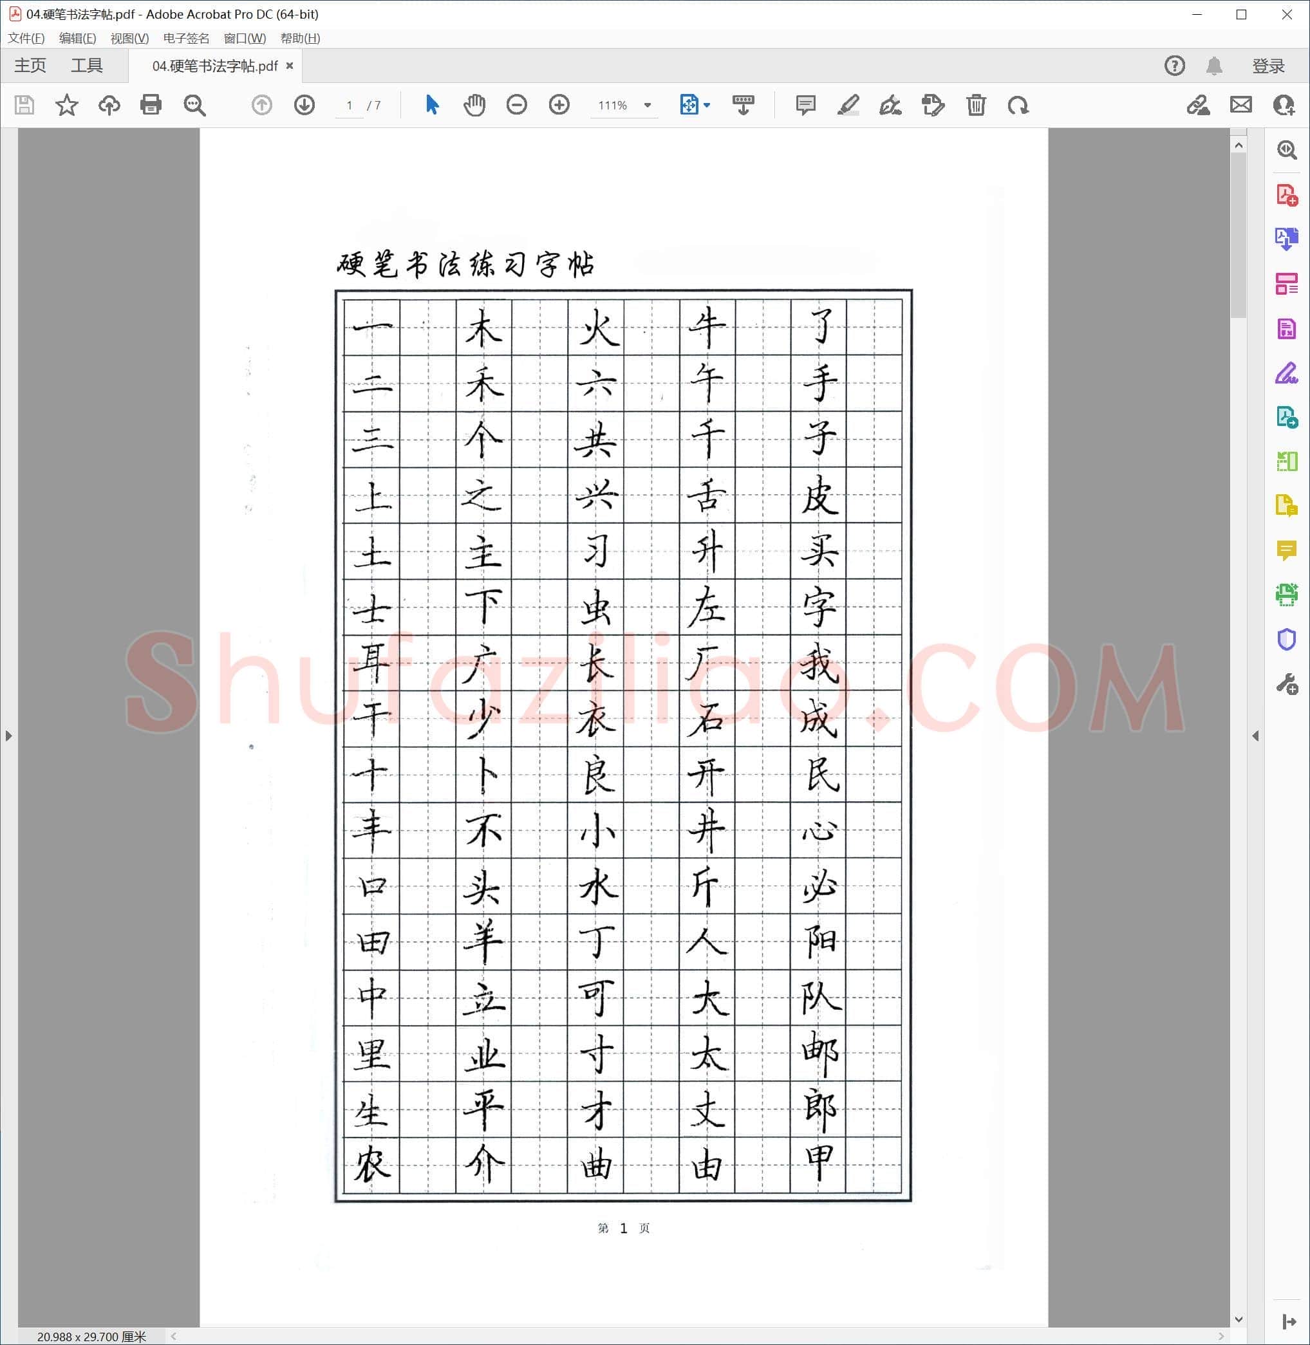Click the 20.988 x 29.700 厘米 page size text
Viewport: 1310px width, 1345px height.
91,1336
